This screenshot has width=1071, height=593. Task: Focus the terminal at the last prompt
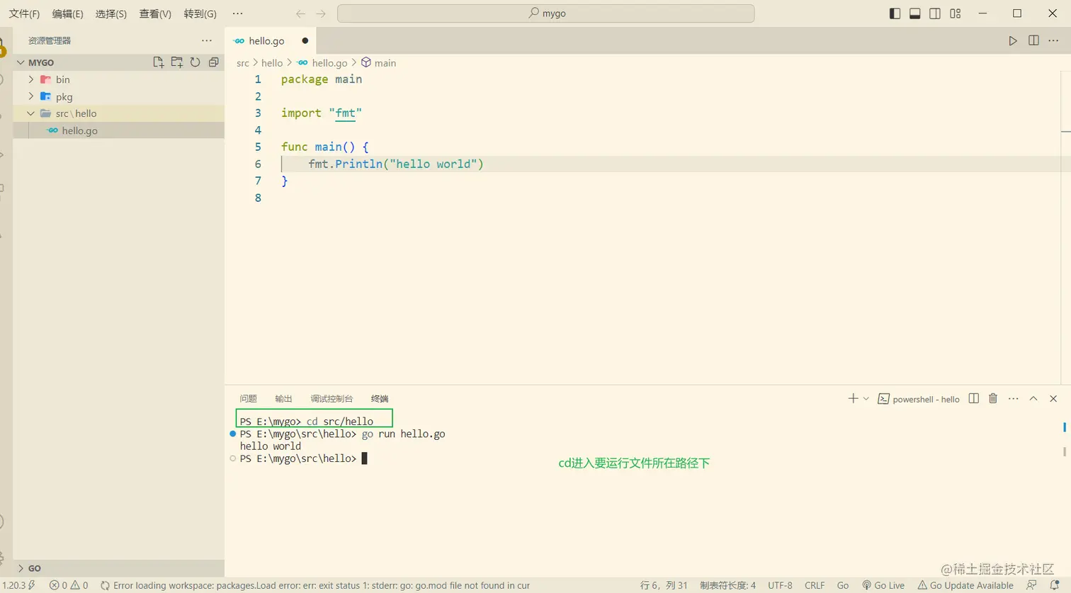364,458
